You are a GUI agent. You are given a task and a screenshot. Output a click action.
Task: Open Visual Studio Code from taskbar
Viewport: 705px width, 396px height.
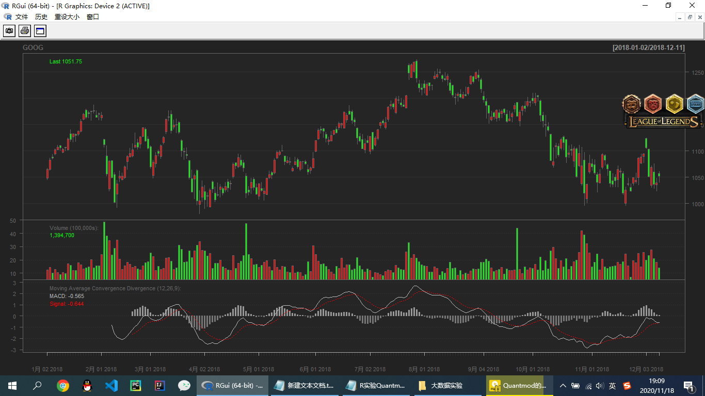pos(111,386)
